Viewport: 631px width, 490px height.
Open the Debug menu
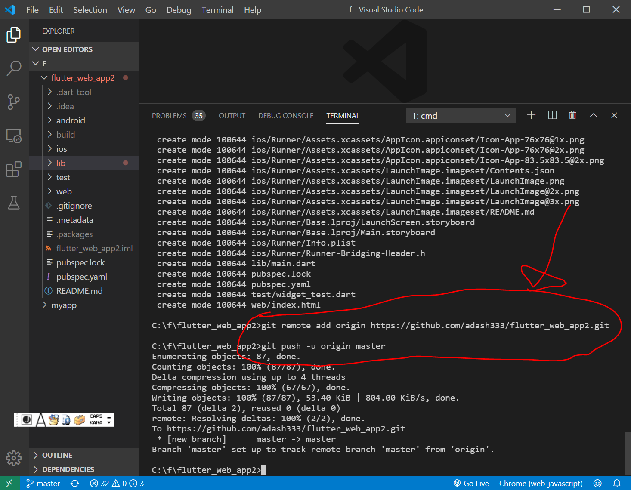[179, 10]
